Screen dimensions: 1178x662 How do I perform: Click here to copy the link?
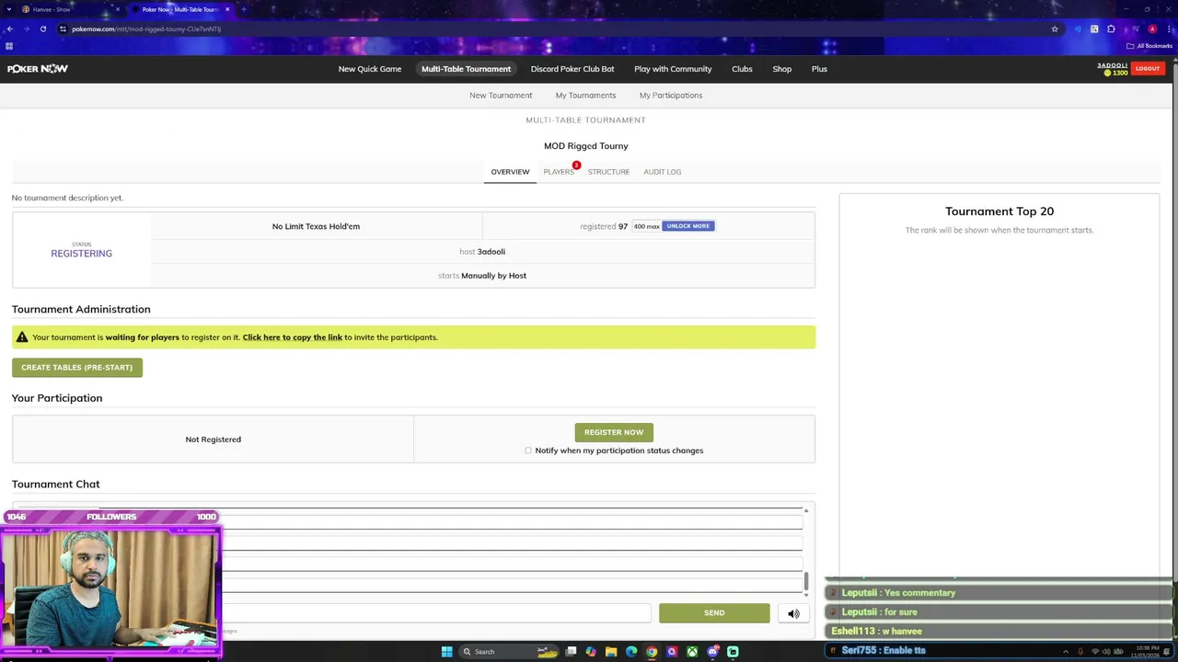[x=293, y=337]
